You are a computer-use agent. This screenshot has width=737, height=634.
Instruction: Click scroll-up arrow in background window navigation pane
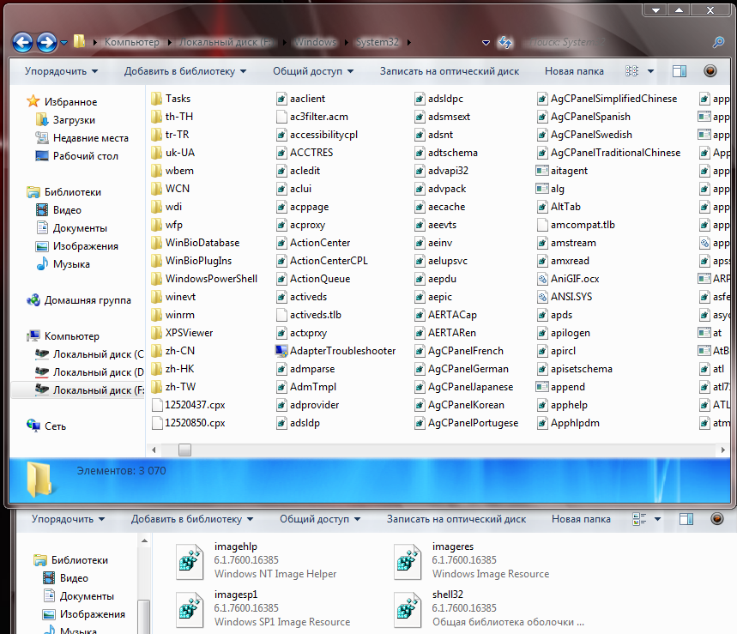coord(144,541)
